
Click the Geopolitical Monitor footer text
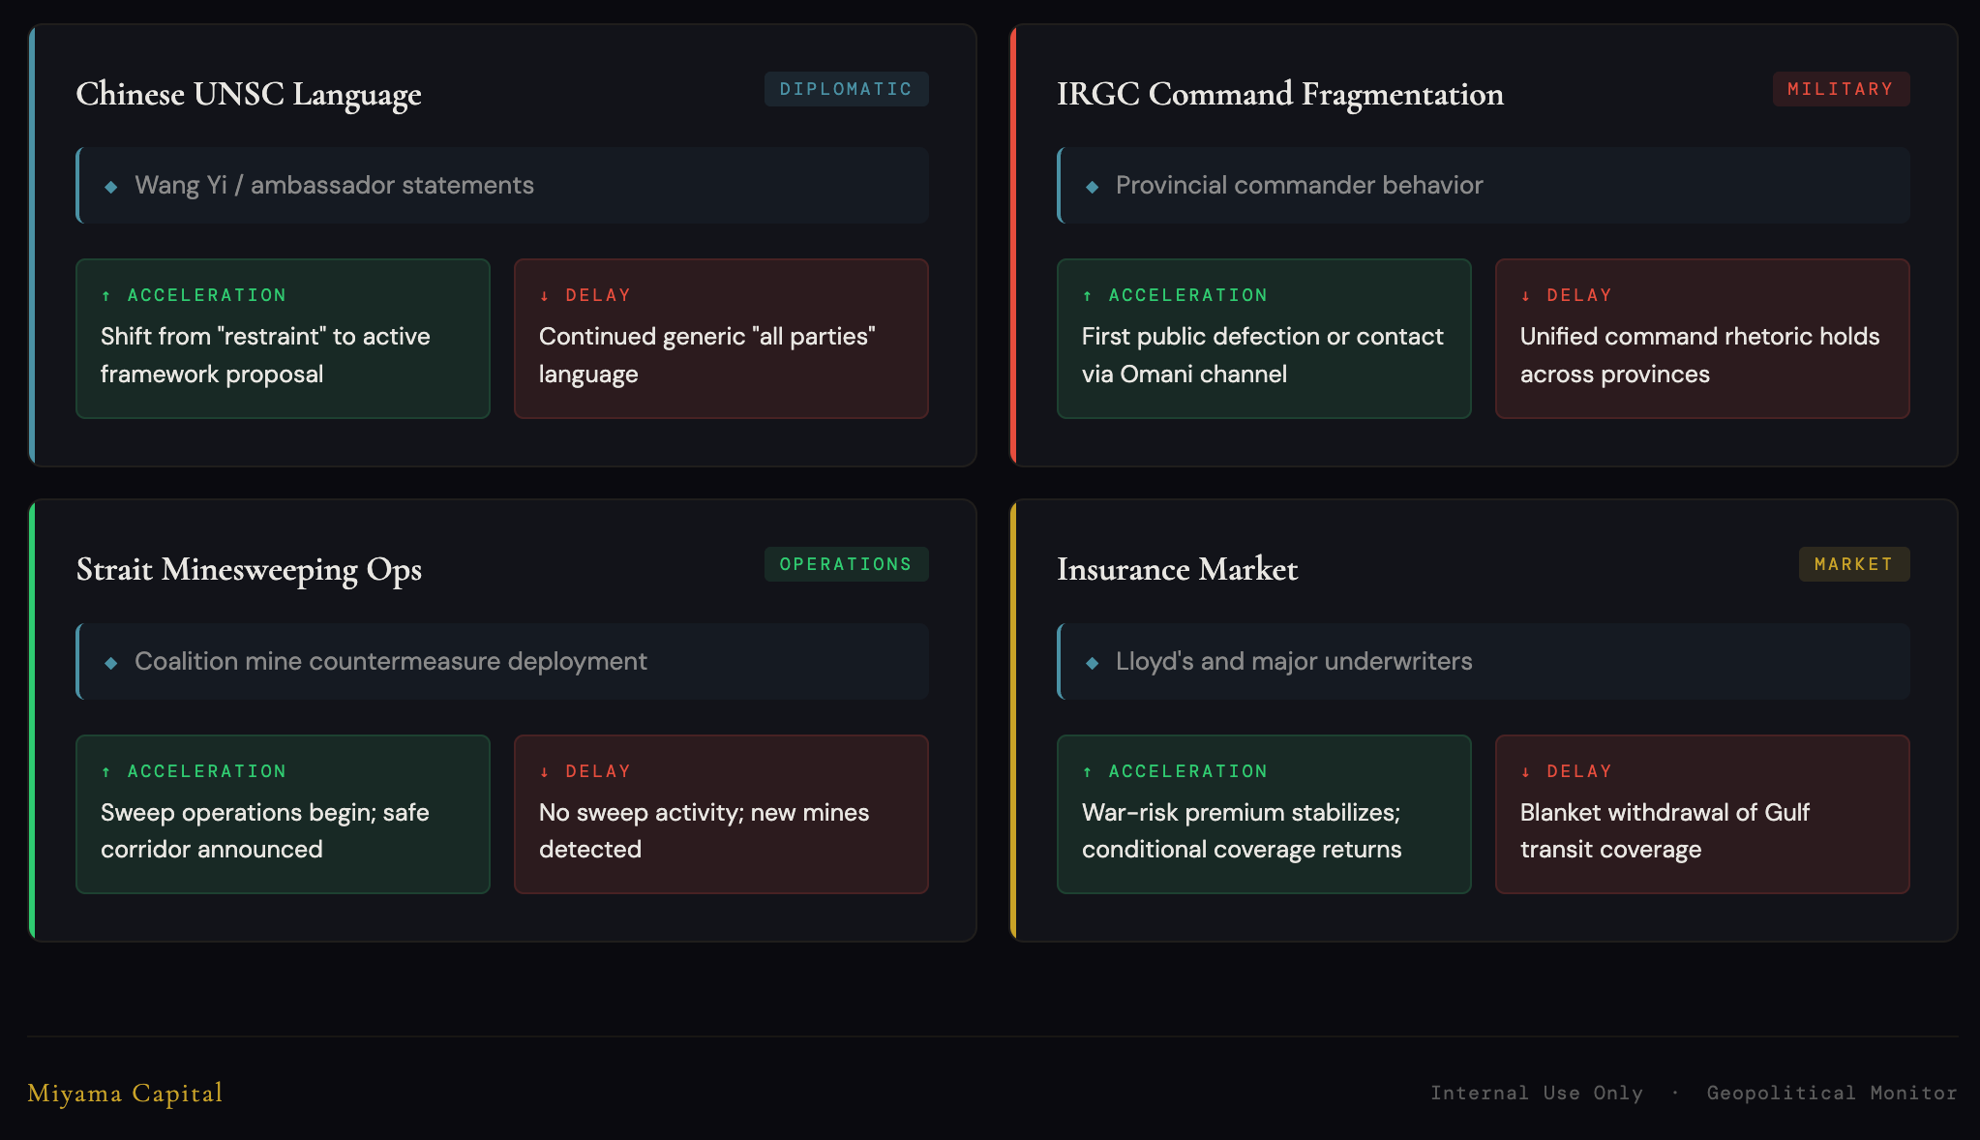[x=1831, y=1093]
